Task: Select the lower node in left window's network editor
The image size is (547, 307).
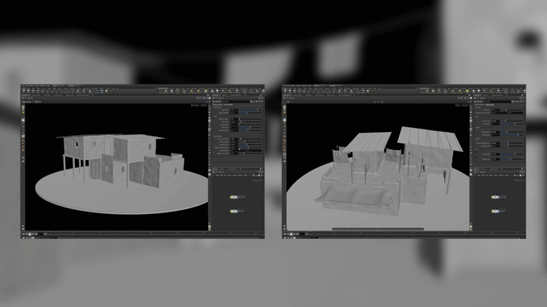Action: [234, 211]
